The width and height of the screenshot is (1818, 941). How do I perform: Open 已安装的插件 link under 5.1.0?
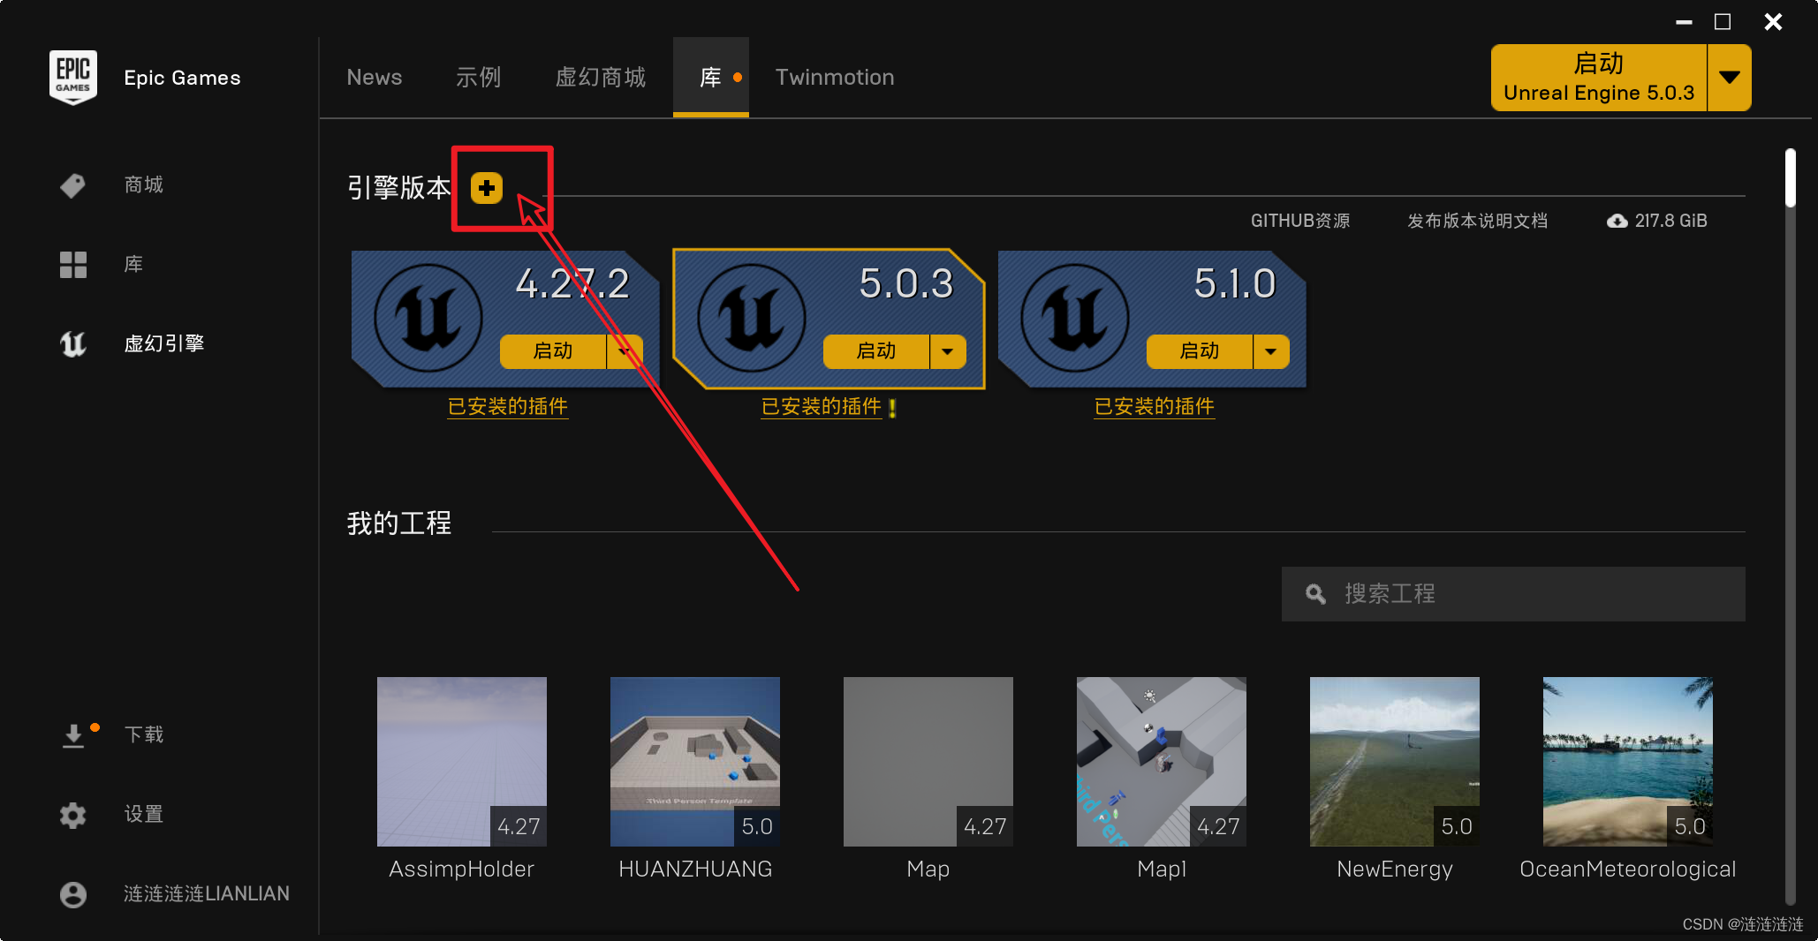point(1155,407)
